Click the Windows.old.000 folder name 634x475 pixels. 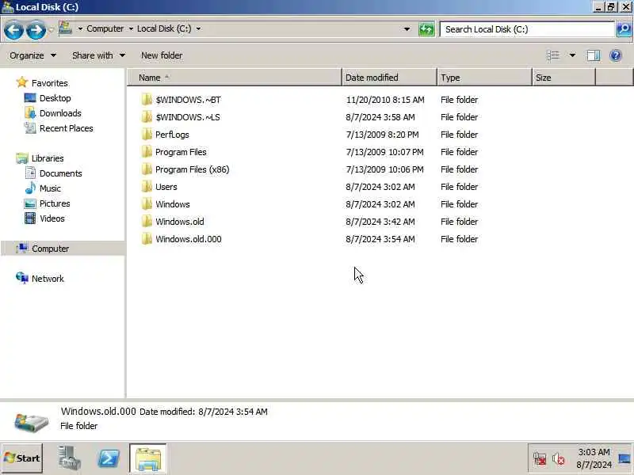point(189,239)
